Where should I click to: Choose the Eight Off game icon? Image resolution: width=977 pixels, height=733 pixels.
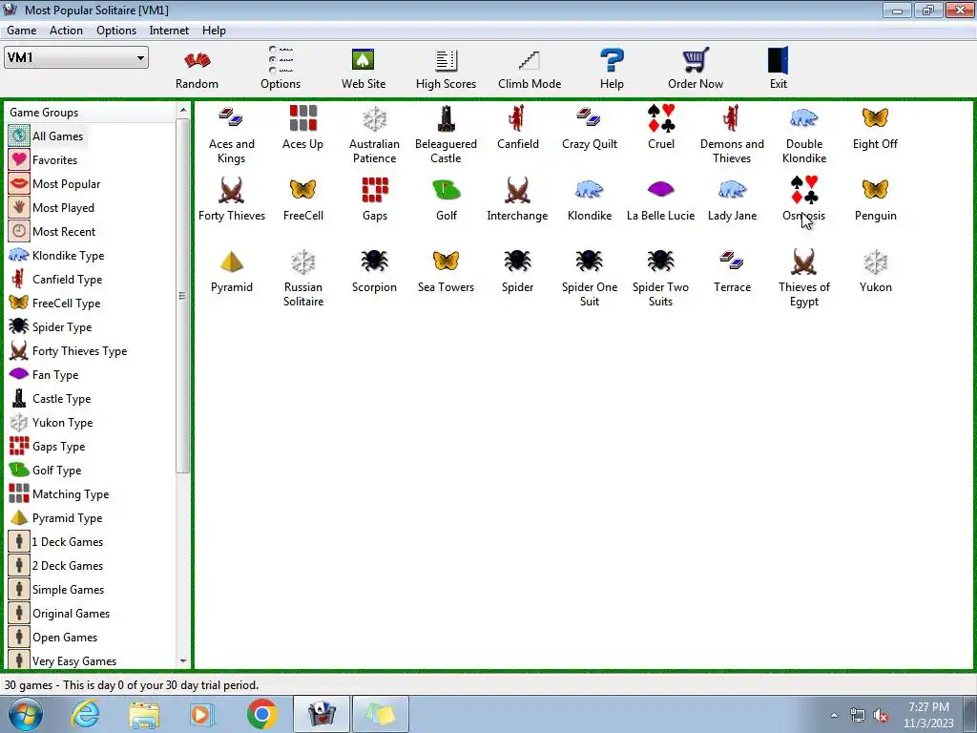876,128
